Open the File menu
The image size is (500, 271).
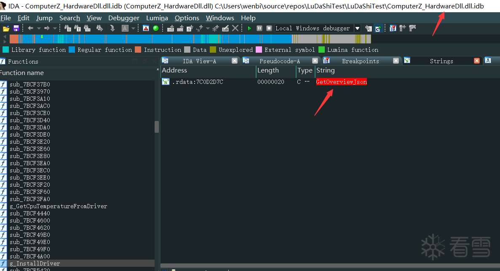coord(5,18)
